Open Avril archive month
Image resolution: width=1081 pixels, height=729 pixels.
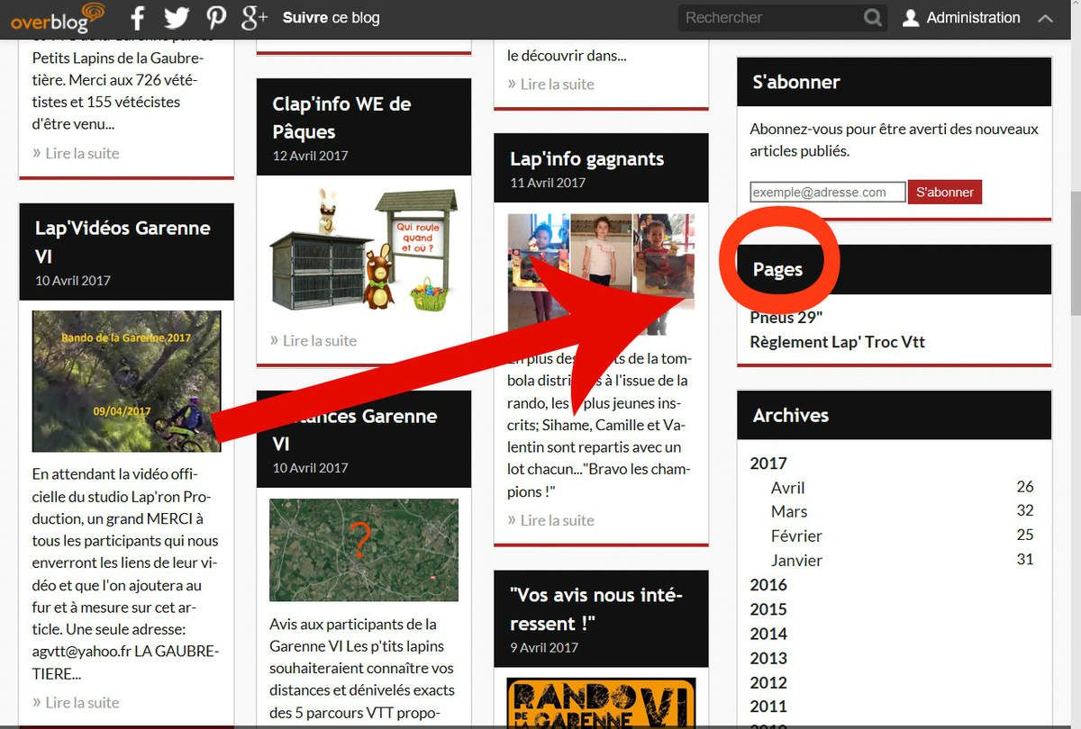[788, 488]
